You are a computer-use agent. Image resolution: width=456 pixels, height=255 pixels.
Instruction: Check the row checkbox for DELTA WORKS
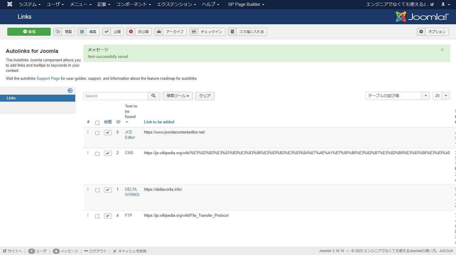pyautogui.click(x=97, y=190)
